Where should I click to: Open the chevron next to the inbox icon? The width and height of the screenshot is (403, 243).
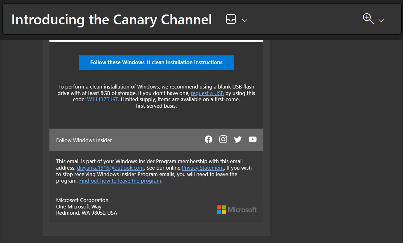[x=244, y=20]
